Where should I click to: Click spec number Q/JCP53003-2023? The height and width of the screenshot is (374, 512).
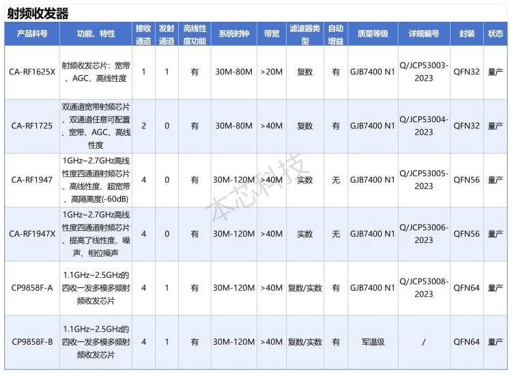pos(423,72)
